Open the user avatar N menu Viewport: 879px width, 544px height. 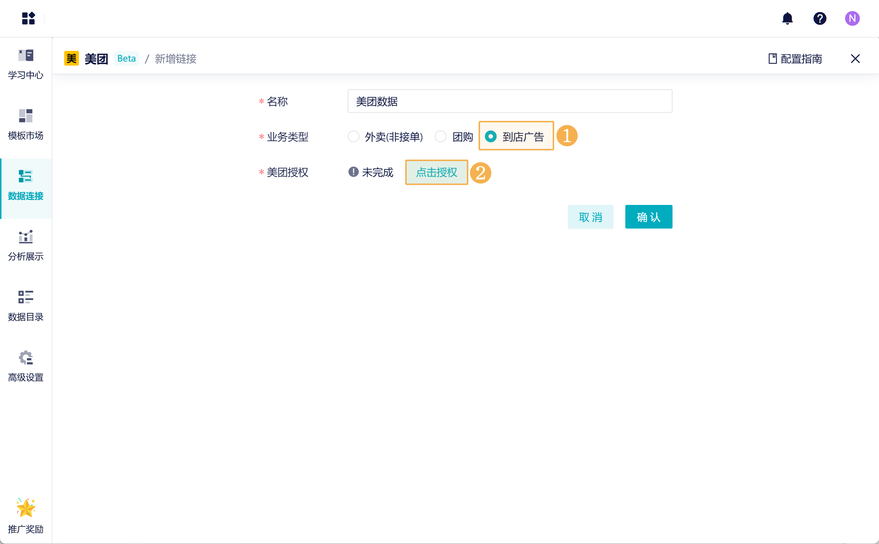click(852, 18)
